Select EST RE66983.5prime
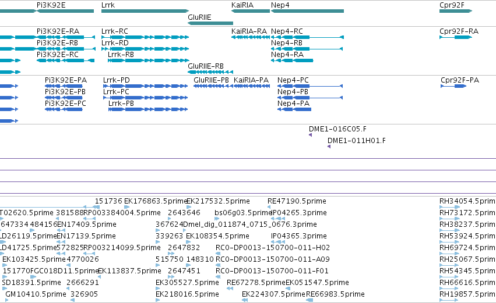The height and width of the screenshot is (303, 496). pyautogui.click(x=335, y=294)
